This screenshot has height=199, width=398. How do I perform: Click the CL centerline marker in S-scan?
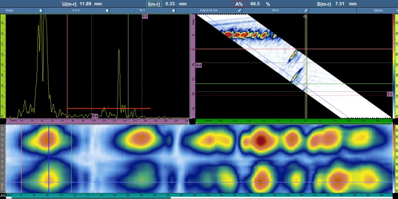(x=306, y=16)
